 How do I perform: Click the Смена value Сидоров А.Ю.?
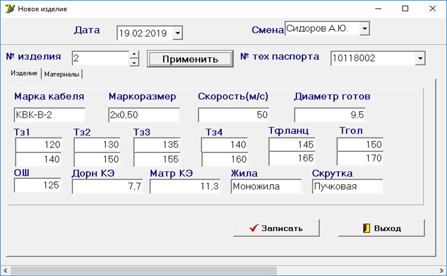317,28
